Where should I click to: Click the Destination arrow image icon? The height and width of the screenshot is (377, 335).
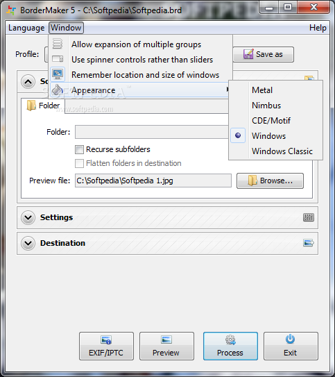pyautogui.click(x=309, y=243)
